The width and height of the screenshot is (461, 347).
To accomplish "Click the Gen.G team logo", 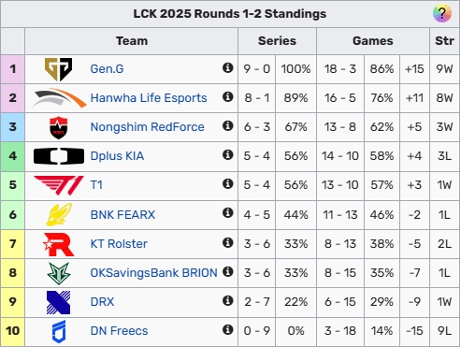I will [58, 69].
